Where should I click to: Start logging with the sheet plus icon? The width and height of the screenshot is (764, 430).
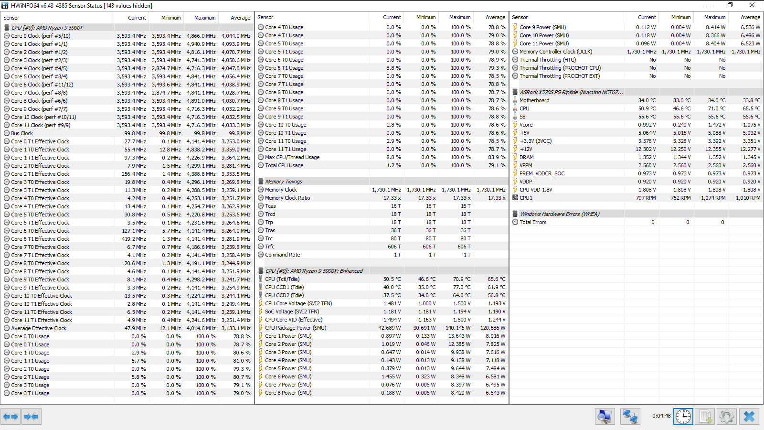(x=705, y=417)
